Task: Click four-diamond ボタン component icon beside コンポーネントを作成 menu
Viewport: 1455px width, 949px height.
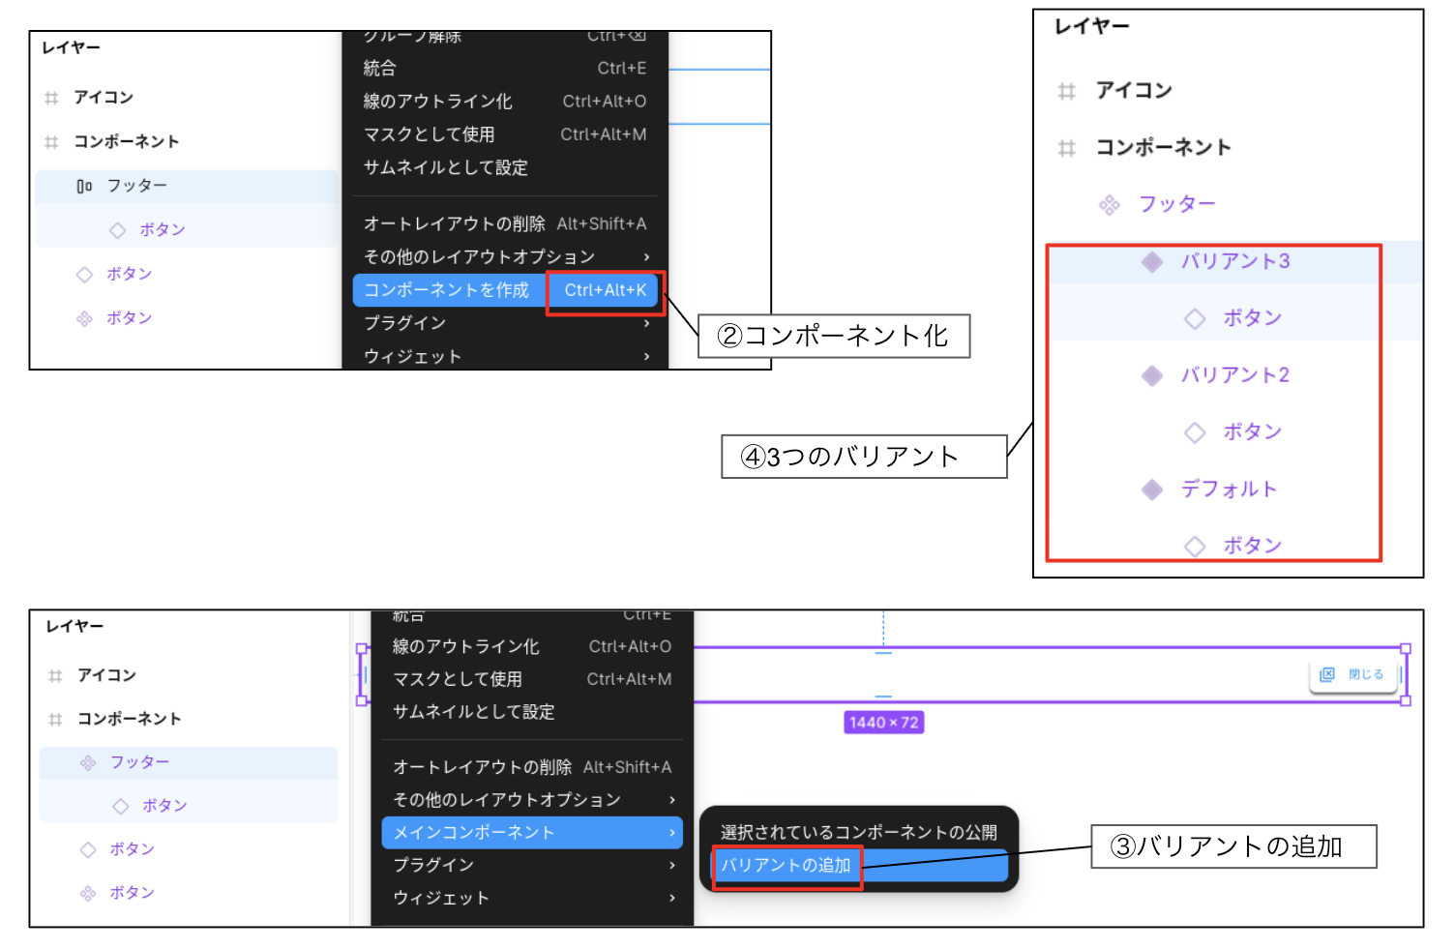Action: tap(84, 318)
